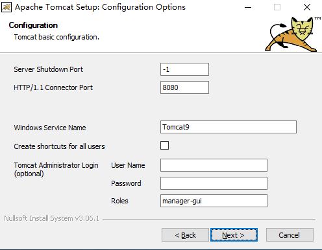This screenshot has width=322, height=250.
Task: Cancel the Tomcat installation
Action: pyautogui.click(x=290, y=235)
